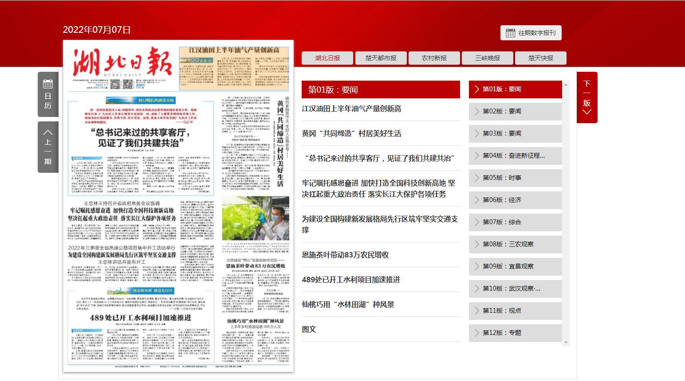Select 第09版：宜昌观察 page
This screenshot has height=381, width=685.
[516, 266]
